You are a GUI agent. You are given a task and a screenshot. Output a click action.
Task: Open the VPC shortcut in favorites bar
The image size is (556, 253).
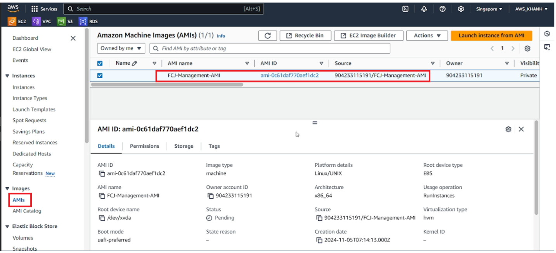point(42,21)
